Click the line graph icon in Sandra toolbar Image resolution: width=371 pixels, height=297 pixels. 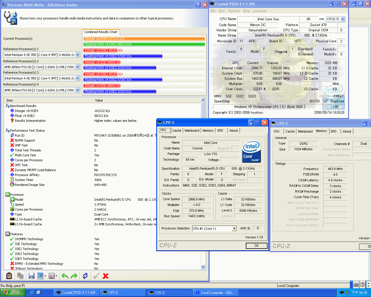[x=52, y=276]
